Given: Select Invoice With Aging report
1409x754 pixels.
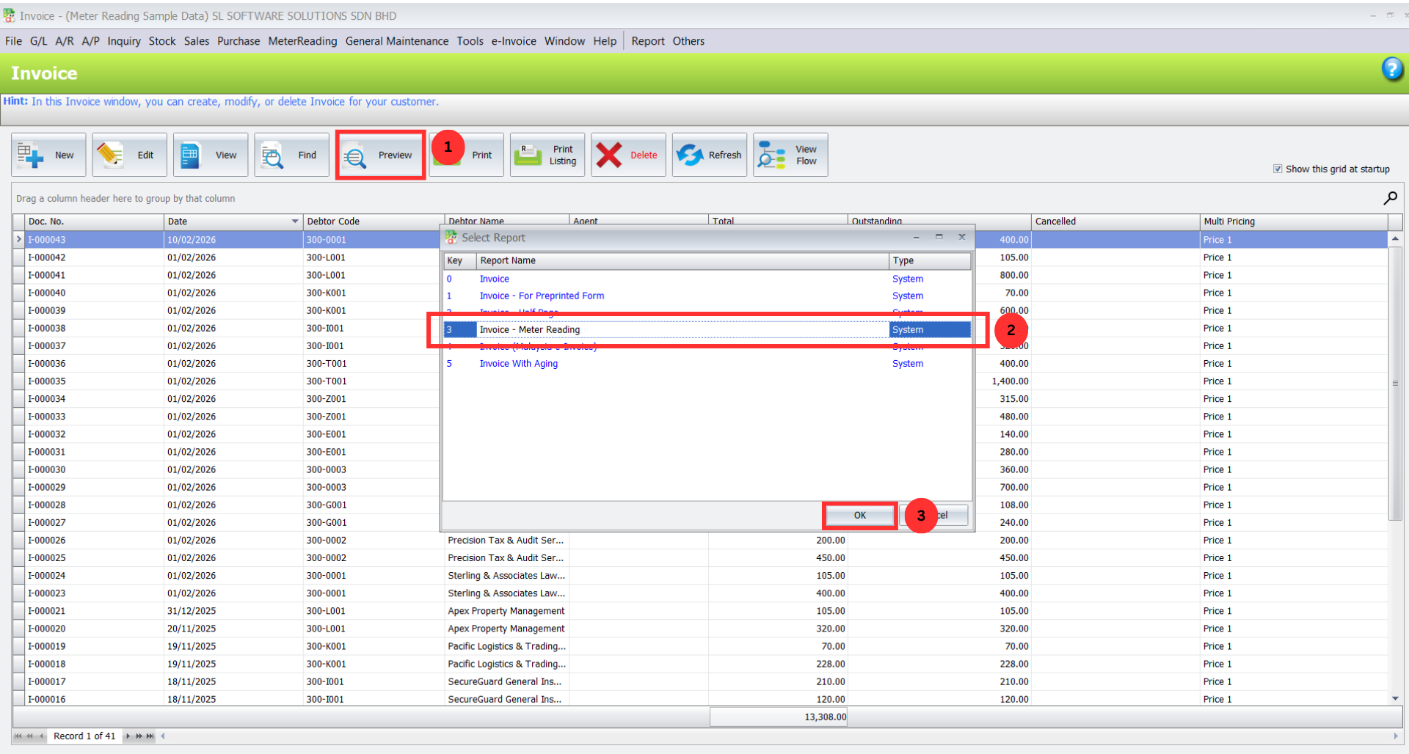Looking at the screenshot, I should coord(519,364).
